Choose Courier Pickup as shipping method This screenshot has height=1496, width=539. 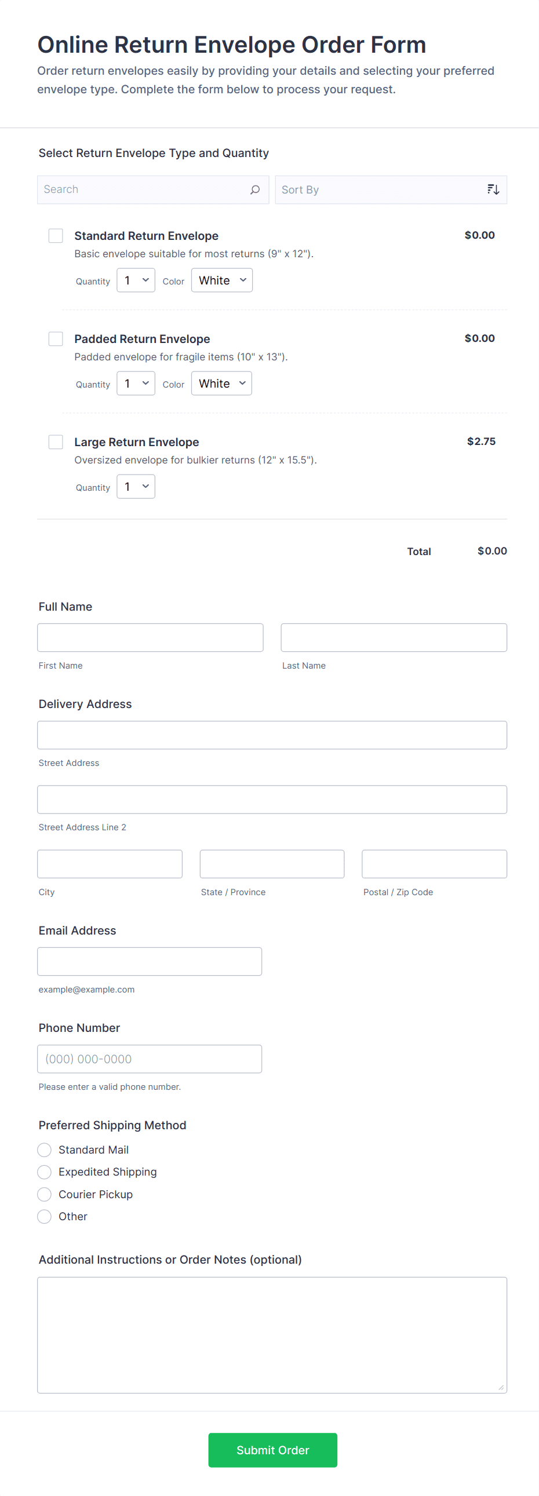pyautogui.click(x=44, y=1195)
